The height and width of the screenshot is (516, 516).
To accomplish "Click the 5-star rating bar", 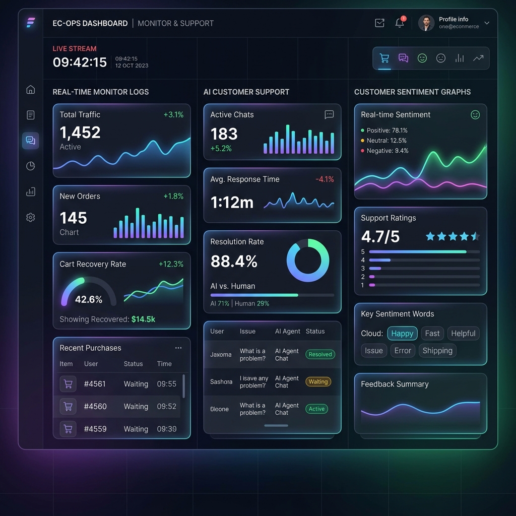I will point(424,252).
